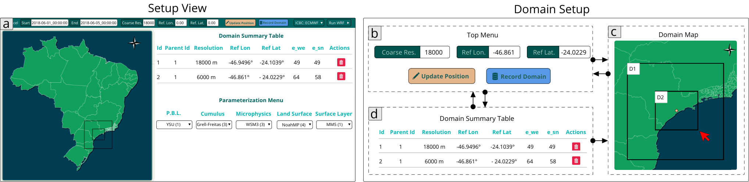Click Ref Lon header in Domain Setup summary table

[x=468, y=132]
